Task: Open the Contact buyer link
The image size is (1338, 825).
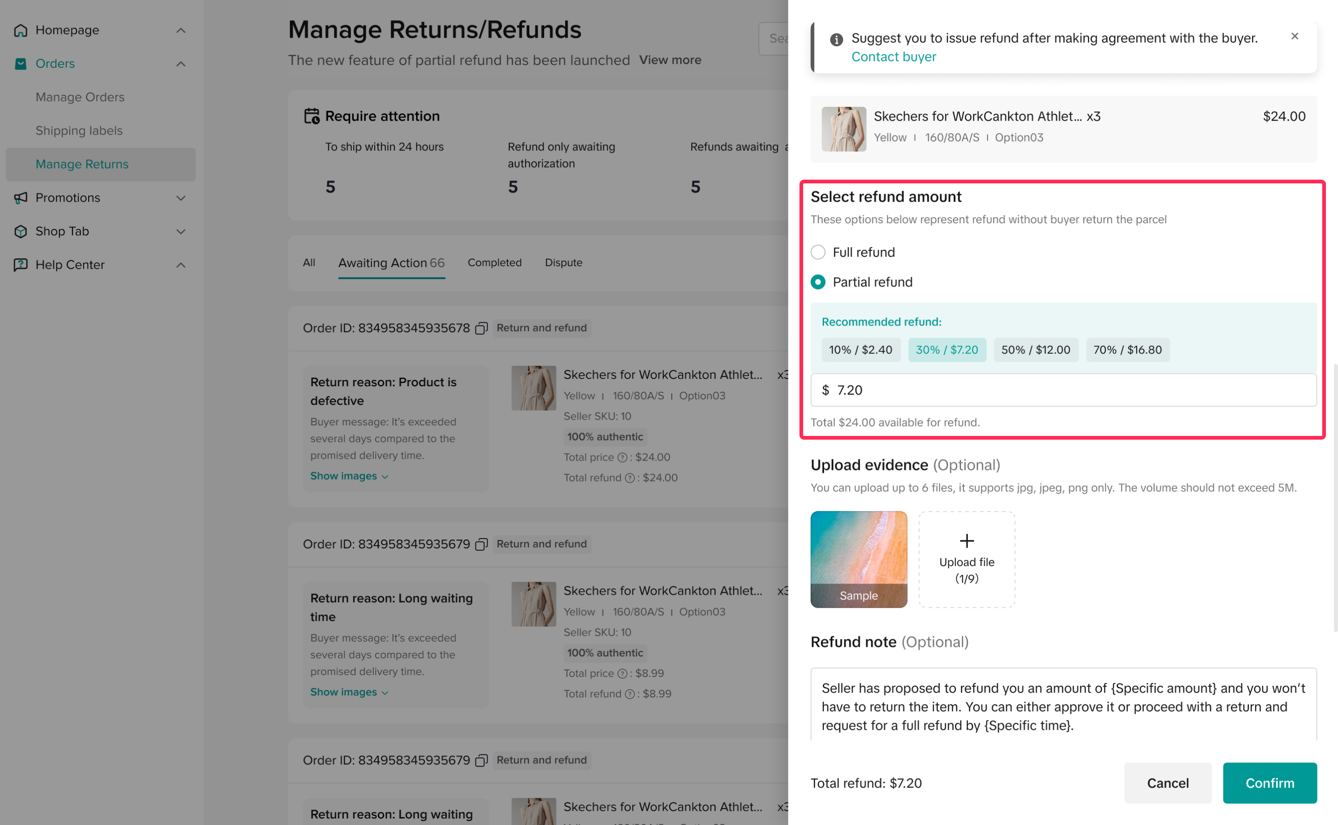Action: point(893,57)
